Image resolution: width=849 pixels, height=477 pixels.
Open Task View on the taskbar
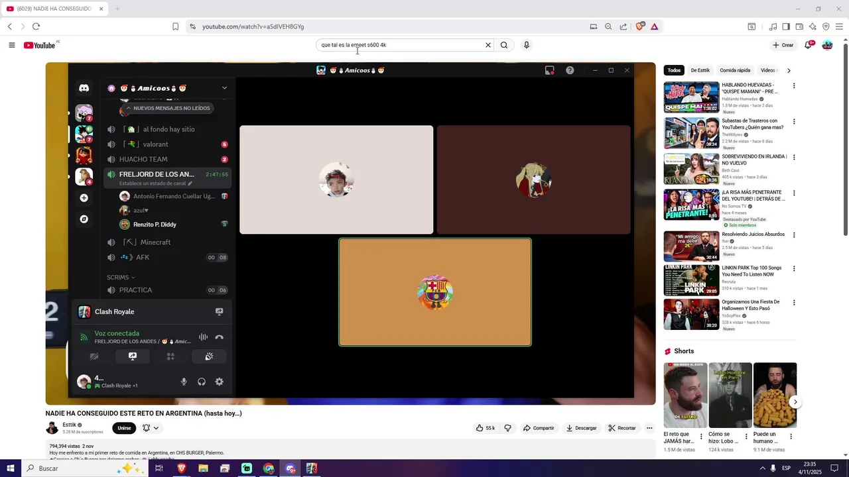pos(159,468)
